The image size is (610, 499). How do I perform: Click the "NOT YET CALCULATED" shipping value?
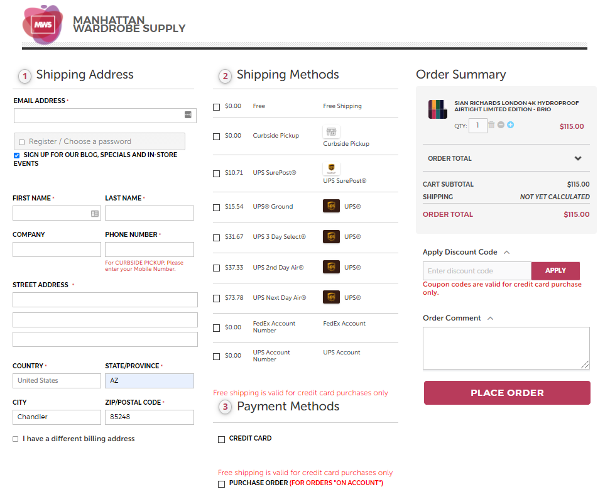click(555, 197)
